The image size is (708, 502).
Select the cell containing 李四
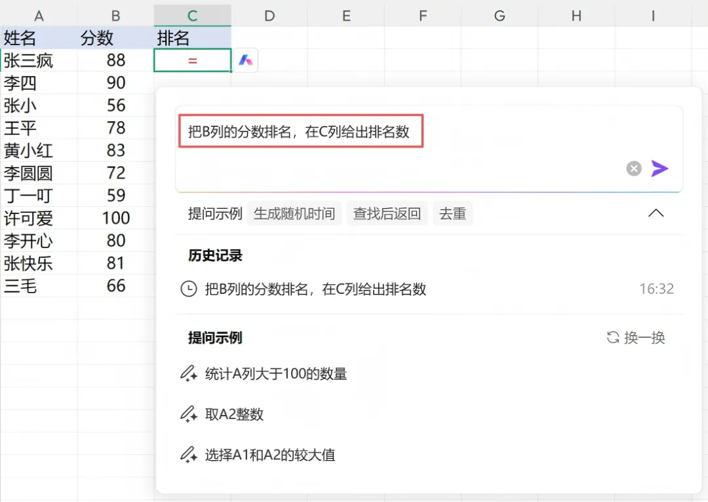39,83
